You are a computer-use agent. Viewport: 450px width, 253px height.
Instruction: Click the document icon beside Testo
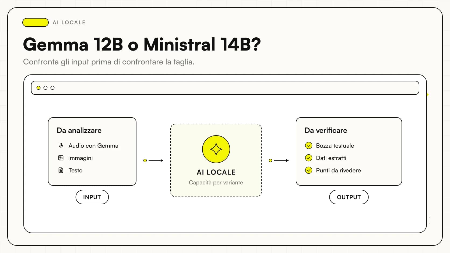tap(61, 170)
